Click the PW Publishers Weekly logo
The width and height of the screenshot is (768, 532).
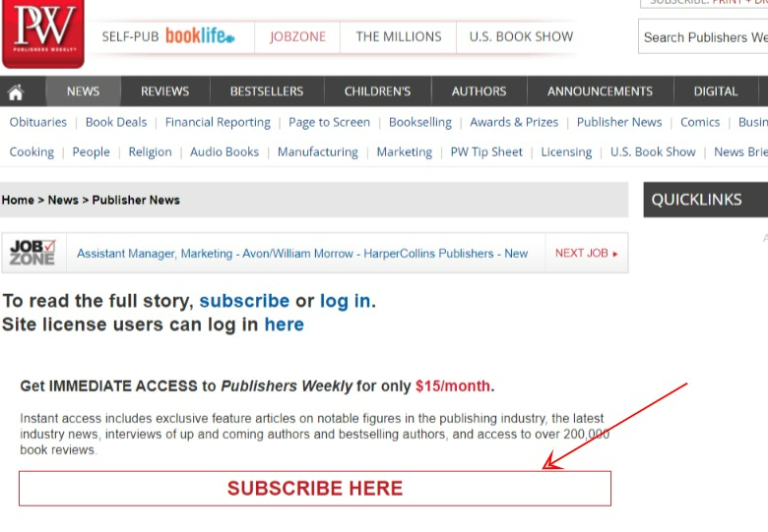point(43,33)
